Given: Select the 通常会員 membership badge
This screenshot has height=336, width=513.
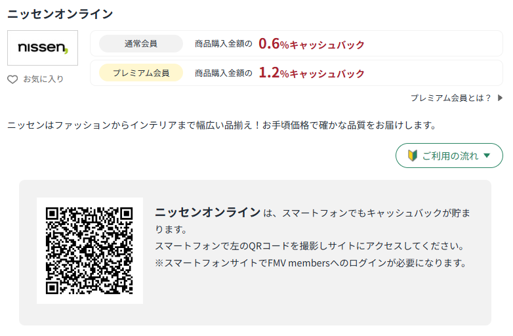Looking at the screenshot, I should click(x=141, y=43).
